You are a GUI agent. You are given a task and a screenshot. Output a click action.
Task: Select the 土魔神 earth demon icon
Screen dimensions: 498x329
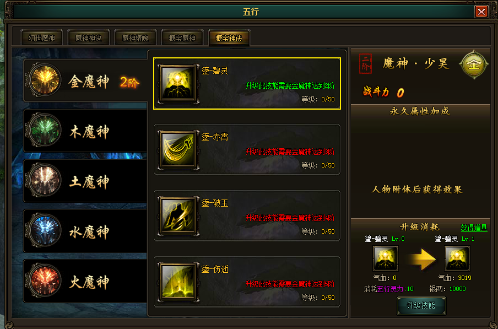[45, 180]
